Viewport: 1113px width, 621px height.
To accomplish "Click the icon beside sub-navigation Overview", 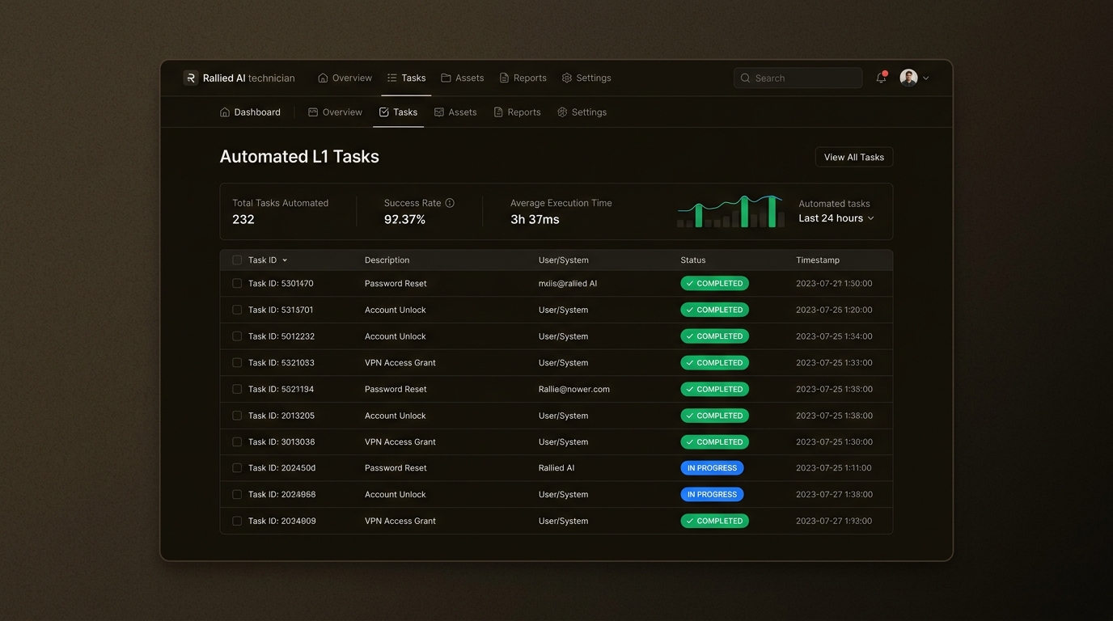I will (313, 112).
